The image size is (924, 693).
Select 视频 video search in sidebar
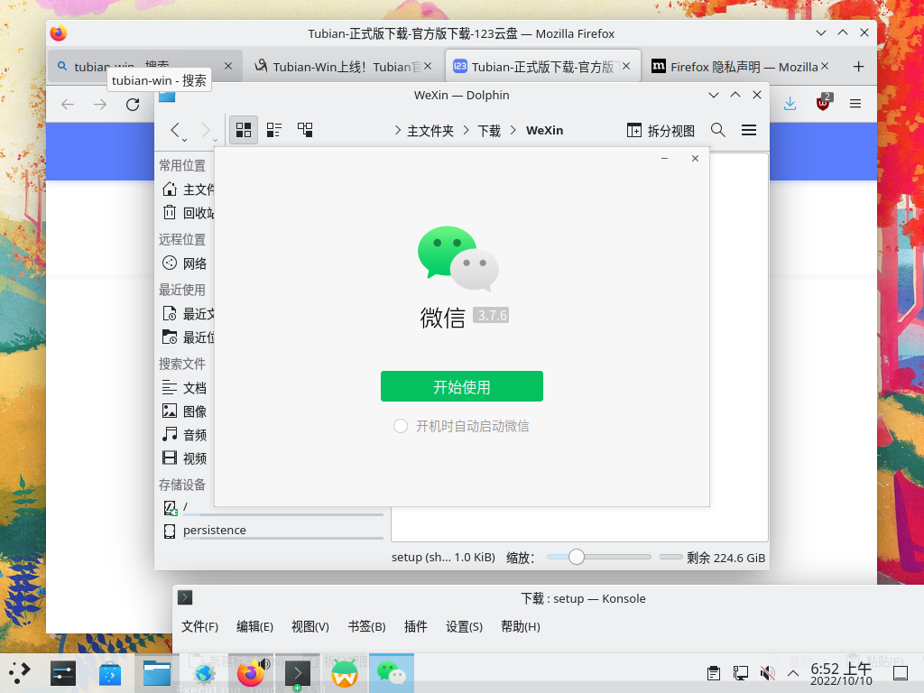point(184,458)
